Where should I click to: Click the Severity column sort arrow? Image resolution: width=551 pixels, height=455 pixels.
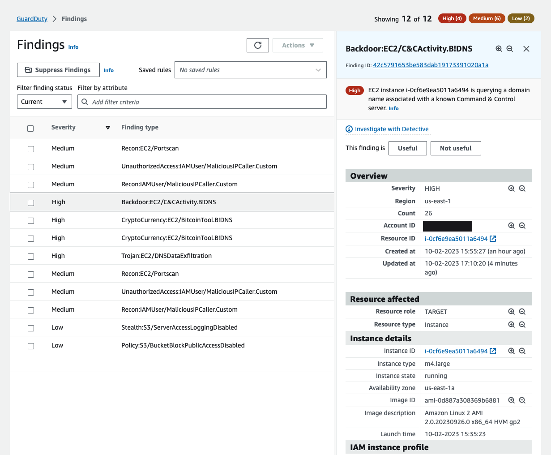pyautogui.click(x=107, y=128)
